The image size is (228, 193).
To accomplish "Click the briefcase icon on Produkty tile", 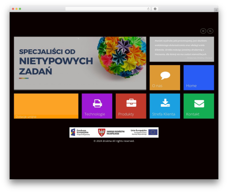I will tap(131, 103).
